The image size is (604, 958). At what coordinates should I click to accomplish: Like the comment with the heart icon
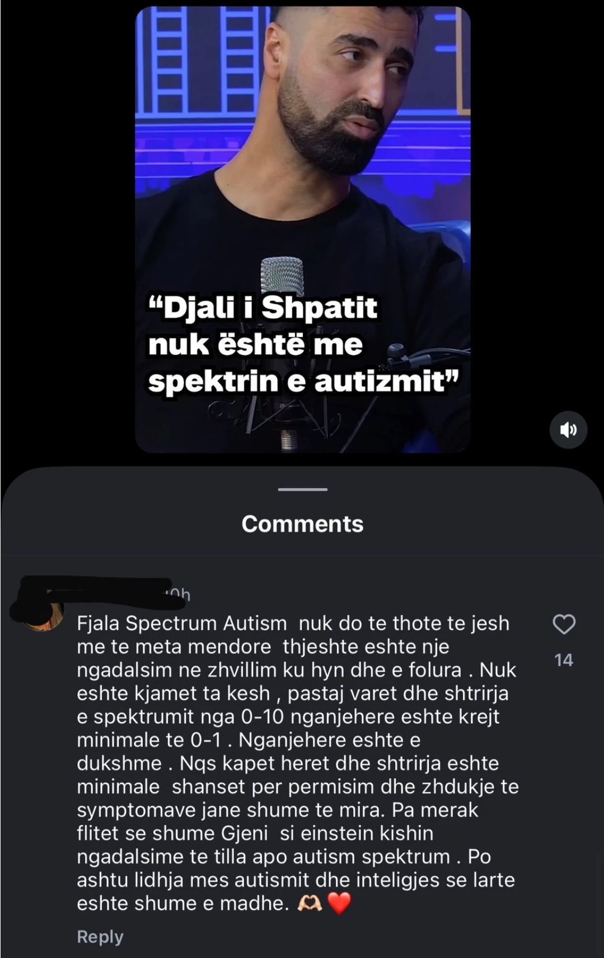(x=564, y=624)
